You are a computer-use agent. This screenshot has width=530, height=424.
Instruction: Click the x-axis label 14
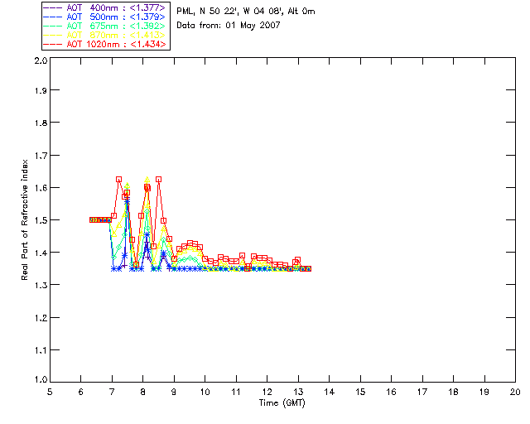click(330, 392)
